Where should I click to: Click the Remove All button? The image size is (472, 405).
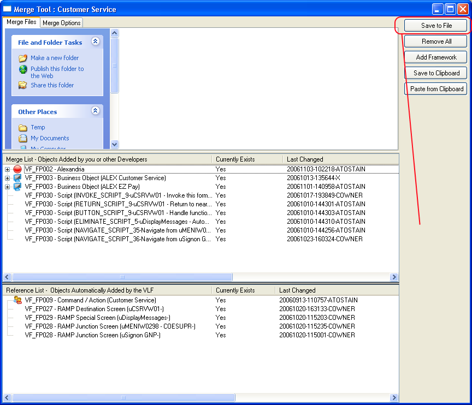pos(435,41)
